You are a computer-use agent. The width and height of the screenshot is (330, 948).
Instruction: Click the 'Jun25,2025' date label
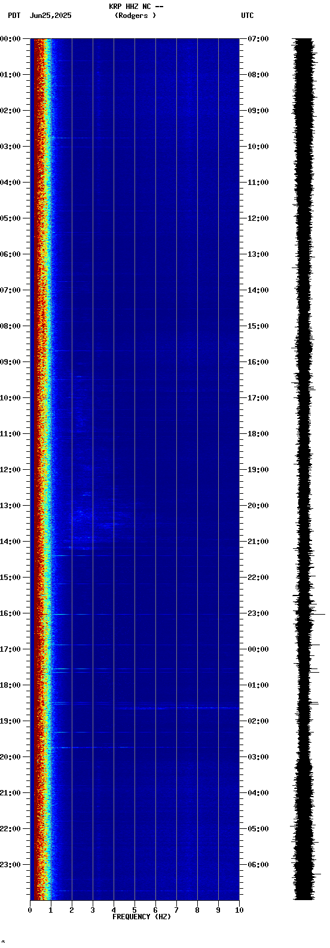click(x=50, y=16)
